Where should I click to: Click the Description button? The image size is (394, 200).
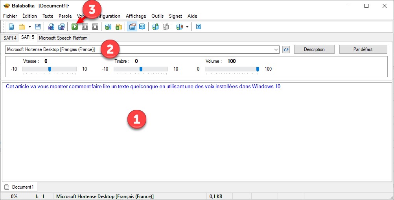coord(314,49)
